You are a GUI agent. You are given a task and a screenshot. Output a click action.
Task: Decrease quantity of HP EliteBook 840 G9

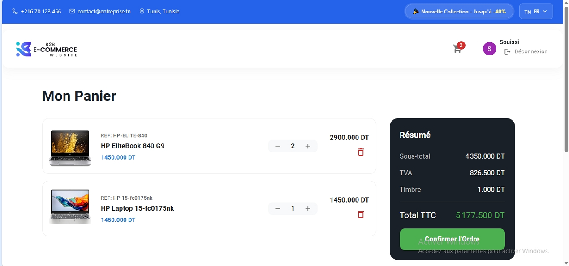pyautogui.click(x=278, y=146)
